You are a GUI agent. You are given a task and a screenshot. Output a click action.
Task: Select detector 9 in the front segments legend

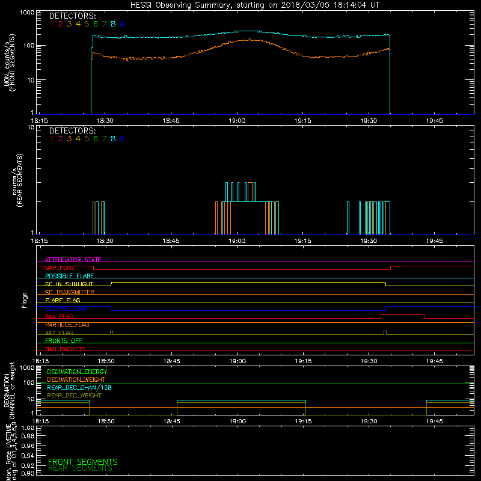(122, 24)
